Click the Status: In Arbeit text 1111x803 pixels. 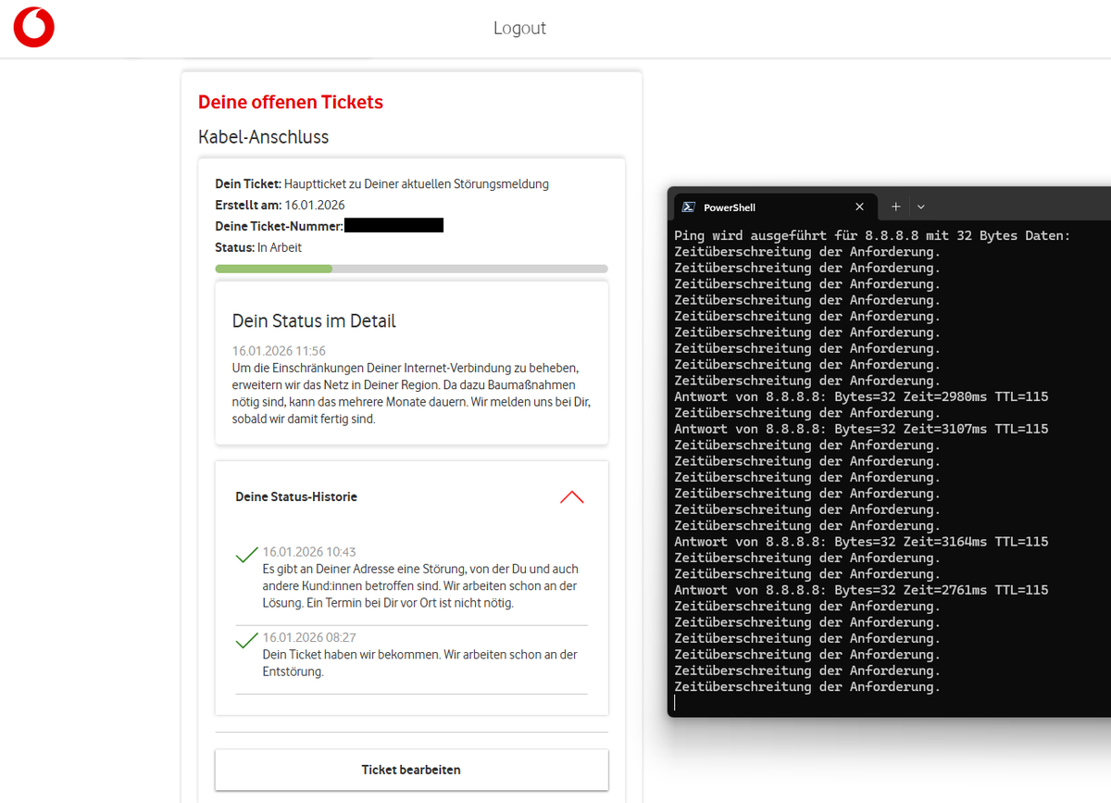coord(258,247)
